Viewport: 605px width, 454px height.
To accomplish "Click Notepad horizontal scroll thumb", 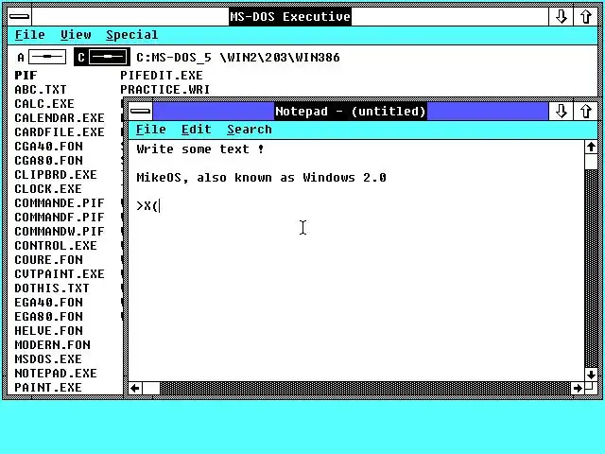I will click(x=151, y=388).
